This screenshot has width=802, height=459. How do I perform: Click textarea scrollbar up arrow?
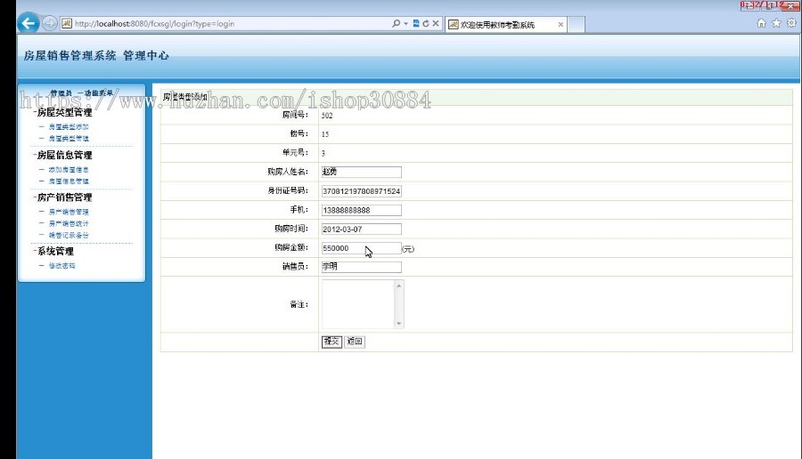click(x=399, y=286)
